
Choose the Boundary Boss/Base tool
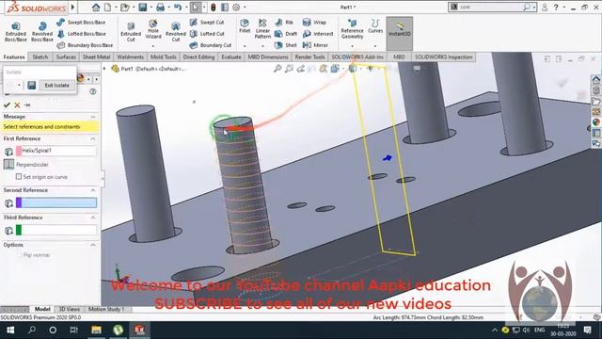coord(85,45)
